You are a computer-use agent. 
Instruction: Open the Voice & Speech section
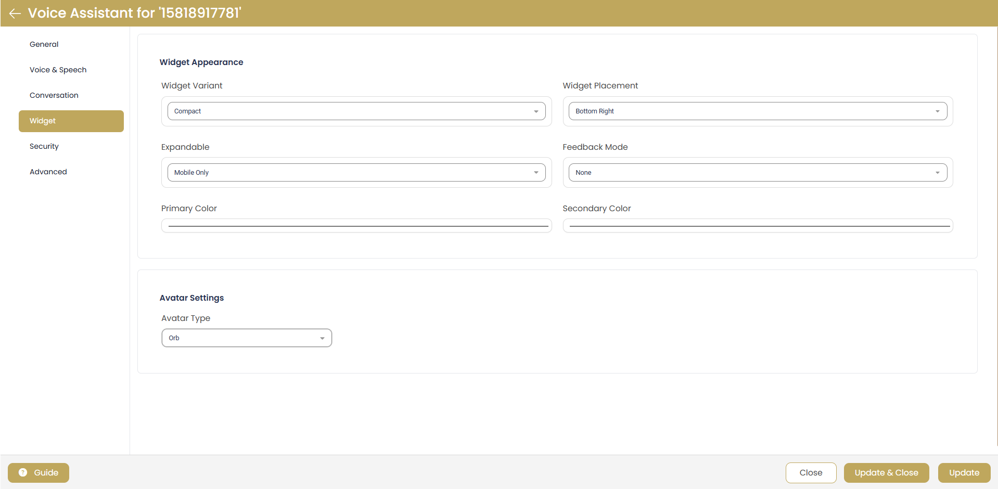click(x=58, y=70)
